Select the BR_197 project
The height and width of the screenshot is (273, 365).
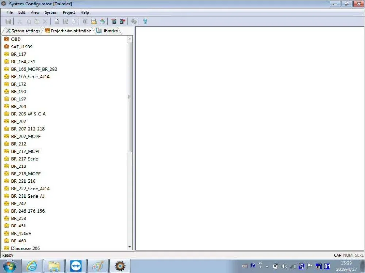pyautogui.click(x=19, y=99)
